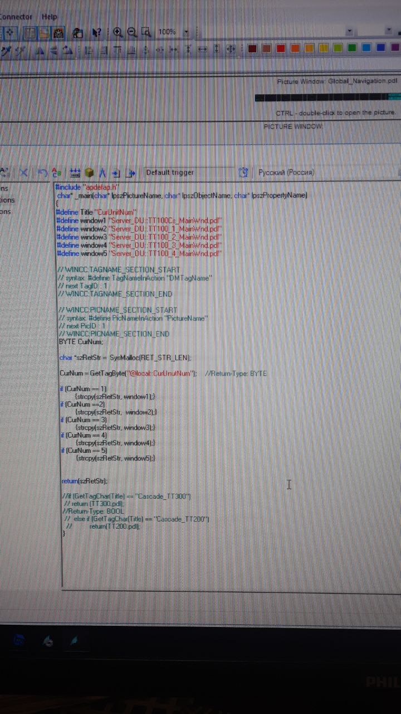Open the 100% zoom level dropdown
Screen dimensions: 401x714
187,32
